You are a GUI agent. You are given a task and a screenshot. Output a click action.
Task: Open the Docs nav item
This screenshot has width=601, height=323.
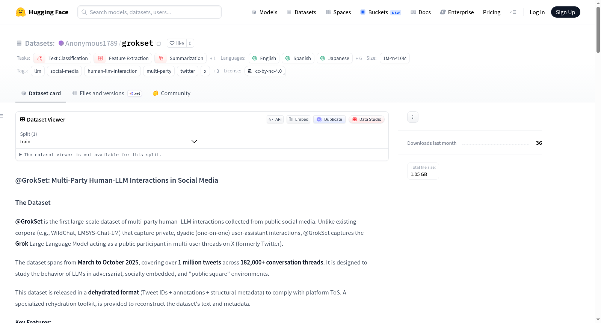pos(420,12)
